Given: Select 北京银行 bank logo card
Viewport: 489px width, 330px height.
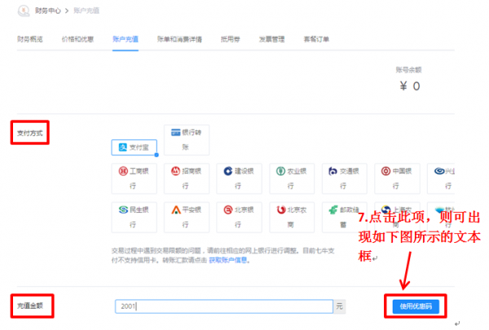Looking at the screenshot, I should point(239,217).
